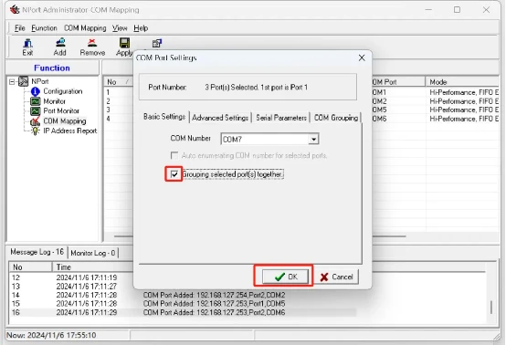Image resolution: width=506 pixels, height=345 pixels.
Task: Open Configuration in the function tree
Action: tap(63, 91)
